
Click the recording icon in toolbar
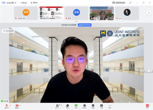[84, 106]
